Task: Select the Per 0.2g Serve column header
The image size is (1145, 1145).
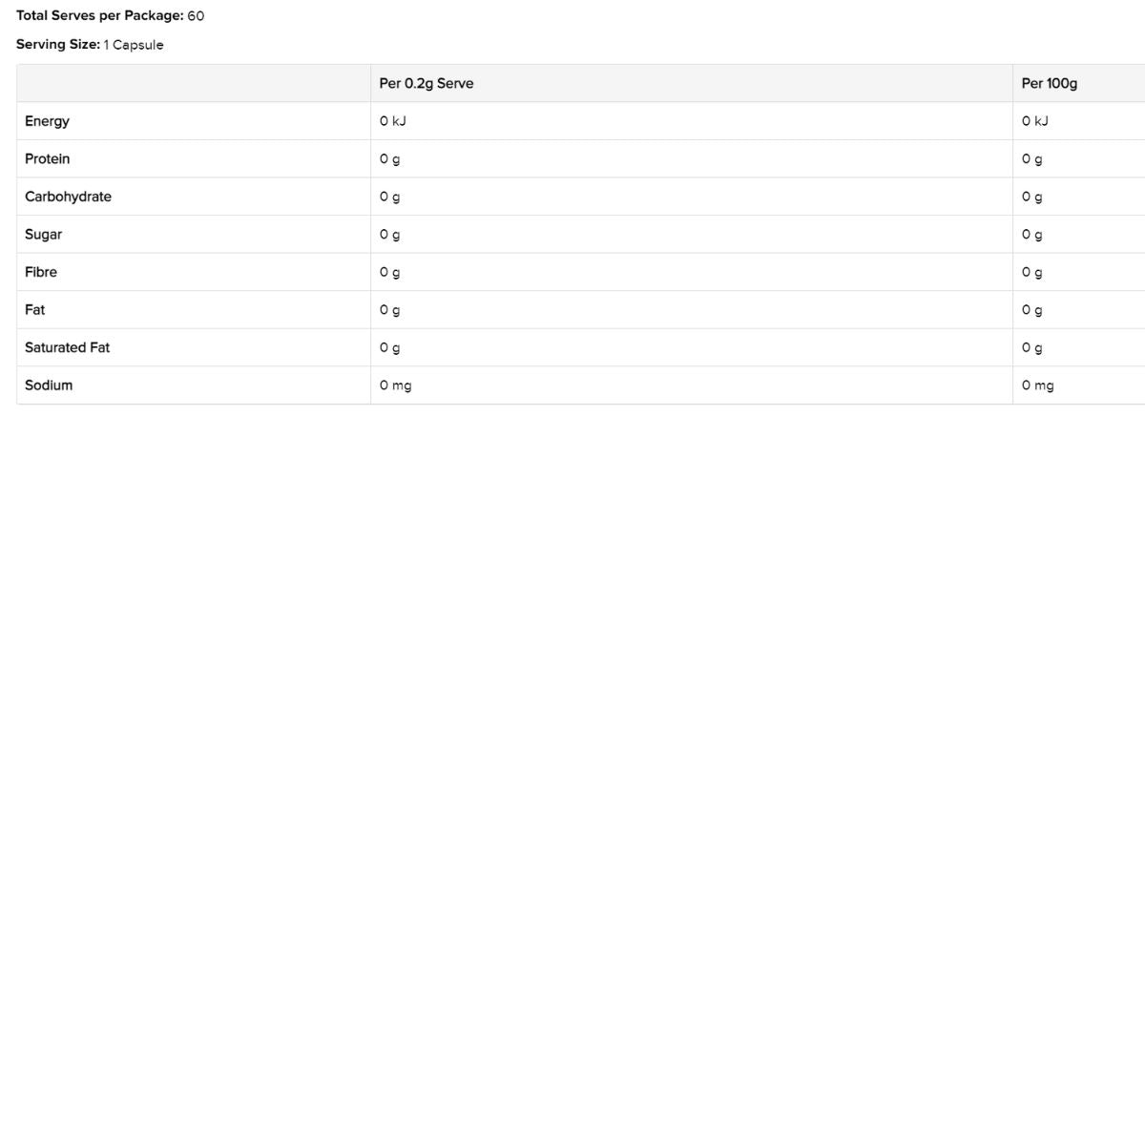Action: click(426, 83)
